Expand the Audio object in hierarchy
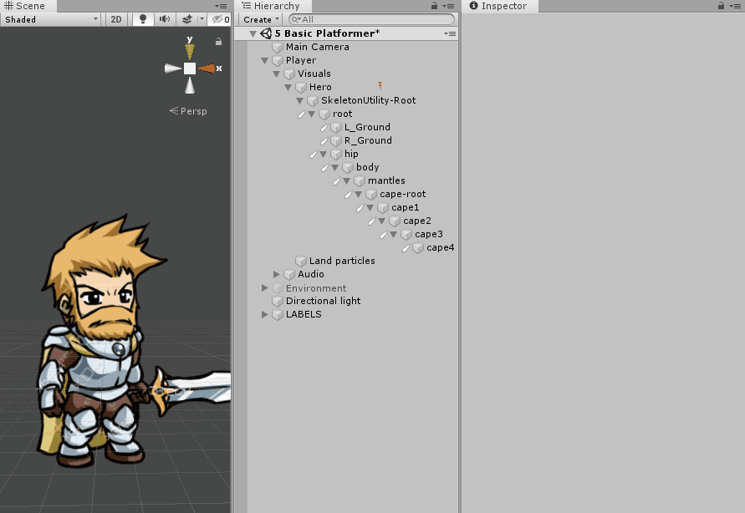This screenshot has width=745, height=513. coord(277,275)
